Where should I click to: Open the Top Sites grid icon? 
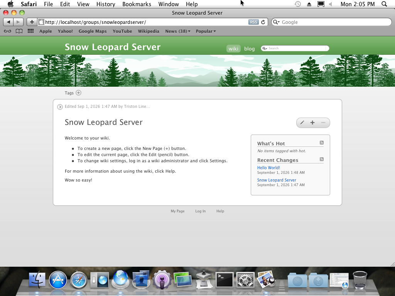tap(30, 31)
